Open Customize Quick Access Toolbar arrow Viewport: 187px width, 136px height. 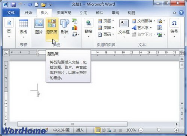[50, 5]
